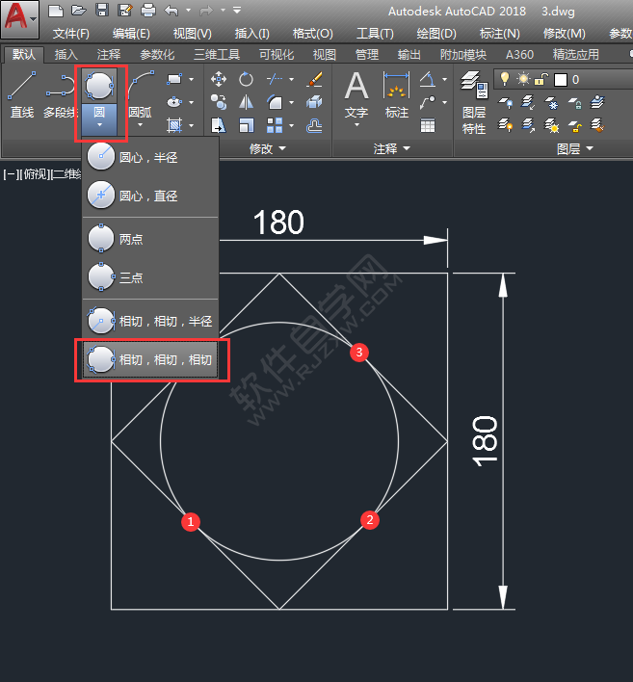
Task: Toggle the layer on/off lightbulb icon
Action: tap(504, 79)
